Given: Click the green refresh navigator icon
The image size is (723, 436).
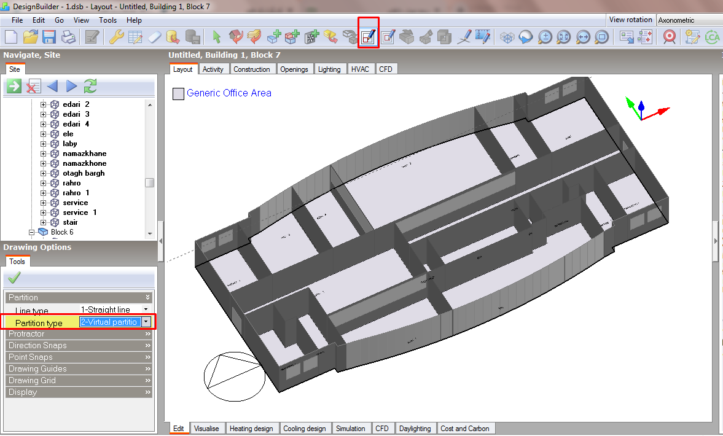Looking at the screenshot, I should [90, 86].
